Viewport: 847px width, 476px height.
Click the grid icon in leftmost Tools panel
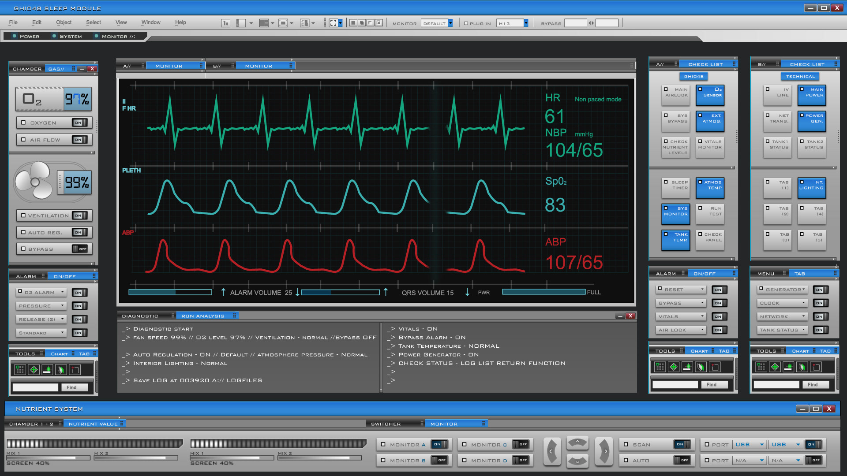[20, 369]
